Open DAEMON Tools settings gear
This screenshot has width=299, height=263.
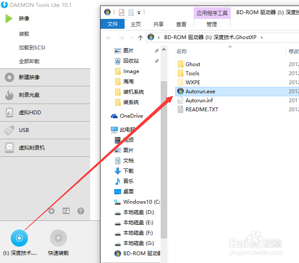coord(52,211)
